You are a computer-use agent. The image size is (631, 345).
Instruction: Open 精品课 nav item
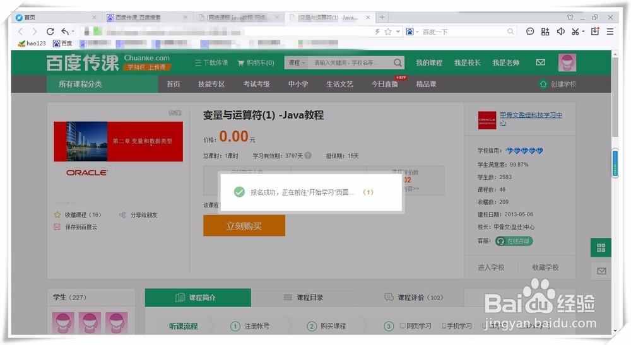(x=426, y=84)
